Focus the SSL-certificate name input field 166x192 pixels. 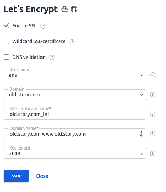(75, 114)
